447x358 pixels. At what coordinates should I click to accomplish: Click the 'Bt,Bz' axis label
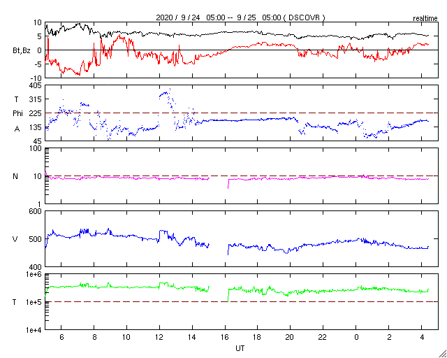[22, 51]
